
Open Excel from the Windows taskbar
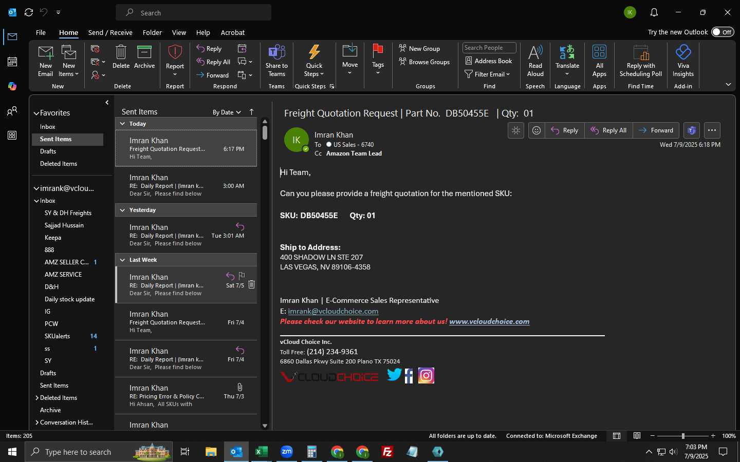(x=261, y=452)
